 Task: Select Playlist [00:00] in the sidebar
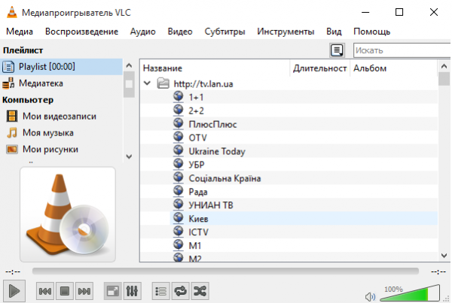click(x=61, y=67)
